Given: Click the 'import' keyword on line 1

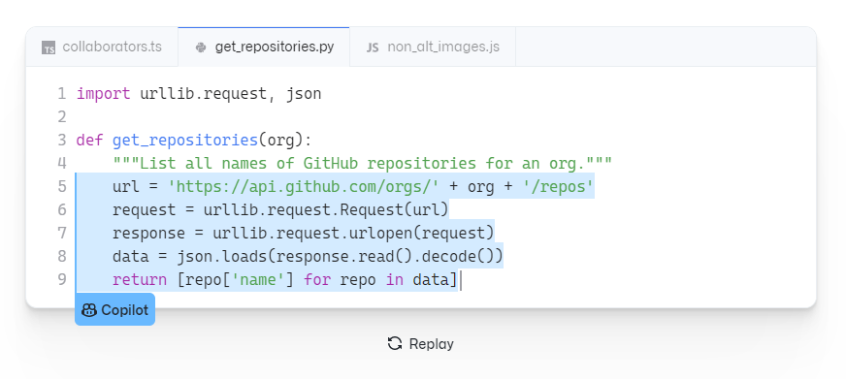Looking at the screenshot, I should pyautogui.click(x=103, y=94).
